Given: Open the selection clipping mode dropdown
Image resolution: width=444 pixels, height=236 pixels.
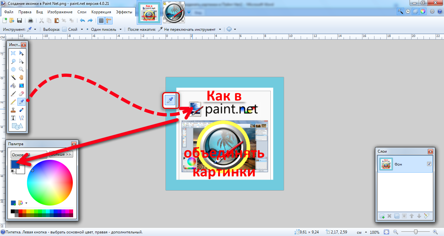Looking at the screenshot, I should (x=231, y=29).
